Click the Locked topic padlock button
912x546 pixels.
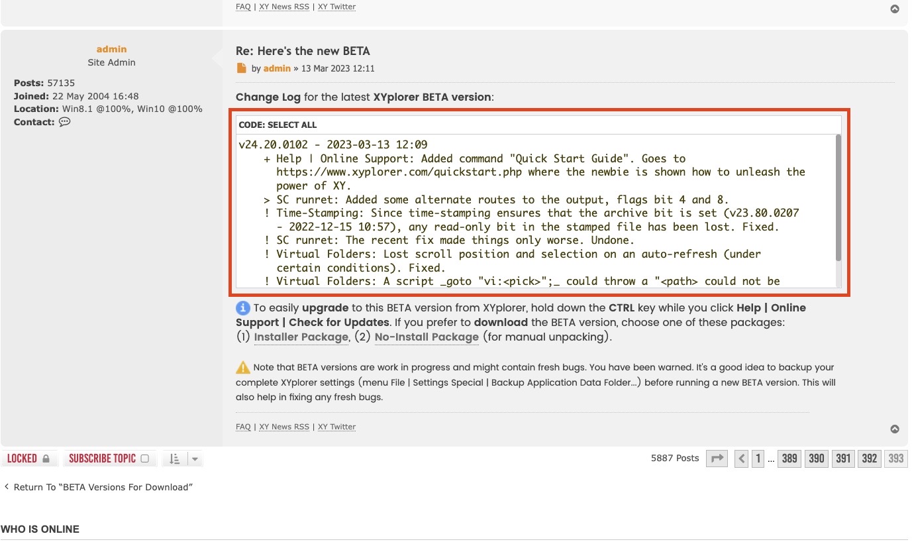click(29, 459)
